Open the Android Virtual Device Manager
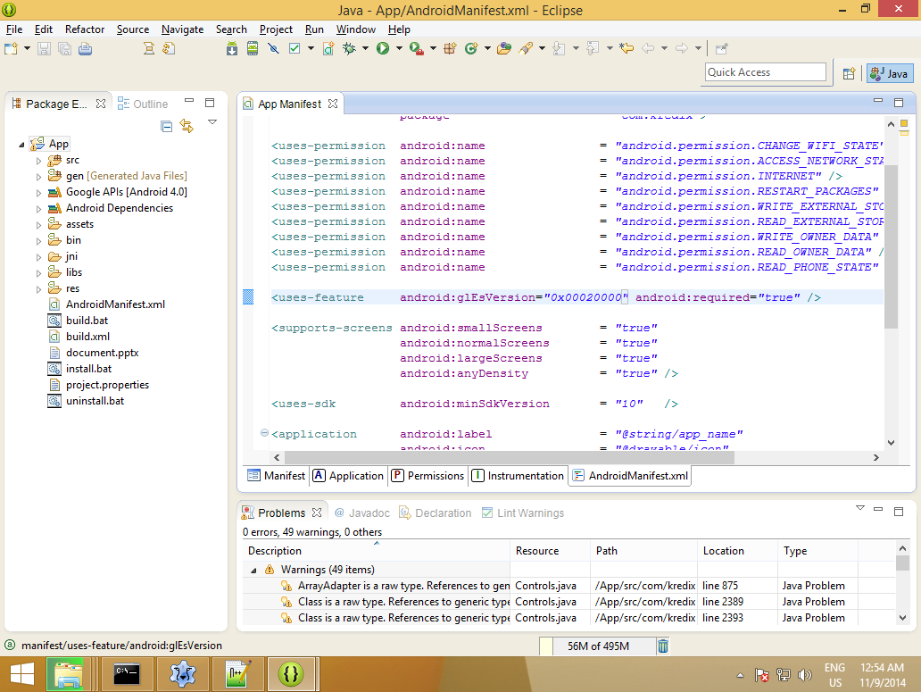The width and height of the screenshot is (921, 692). (x=253, y=49)
